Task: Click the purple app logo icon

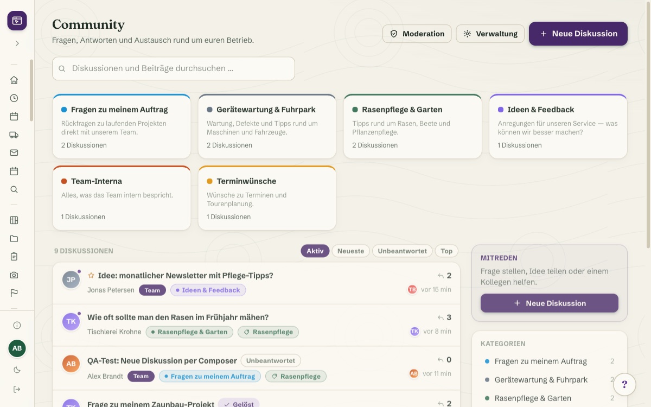Action: (x=17, y=21)
